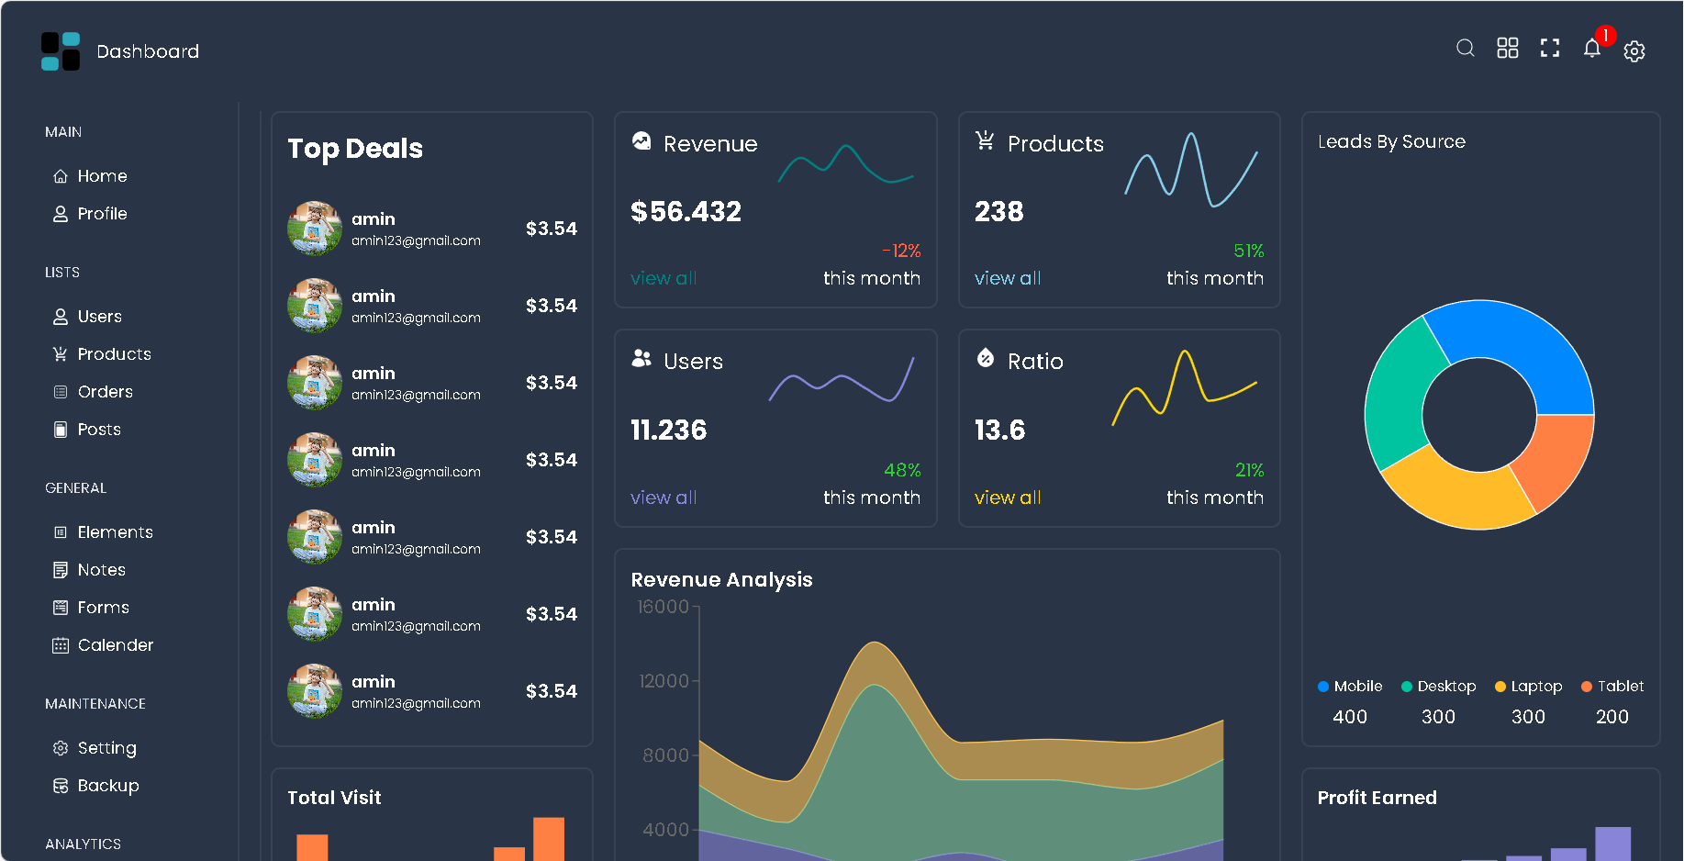Collapse the GENERAL sidebar section
Viewport: 1684px width, 861px height.
75,487
